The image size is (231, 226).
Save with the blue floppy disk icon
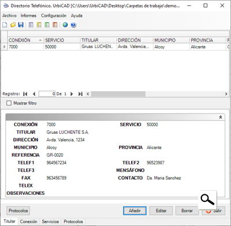pyautogui.click(x=21, y=25)
